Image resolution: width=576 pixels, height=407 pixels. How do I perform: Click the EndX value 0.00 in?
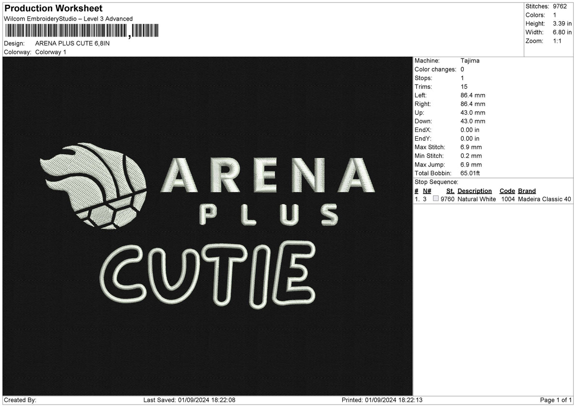(470, 130)
